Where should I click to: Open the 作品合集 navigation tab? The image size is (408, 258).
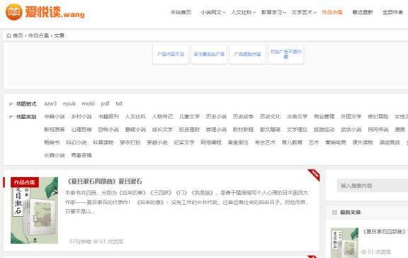(332, 12)
